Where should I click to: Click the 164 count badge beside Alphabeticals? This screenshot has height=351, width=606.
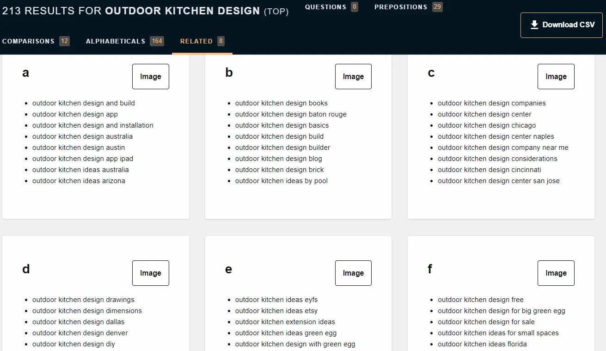pos(157,41)
